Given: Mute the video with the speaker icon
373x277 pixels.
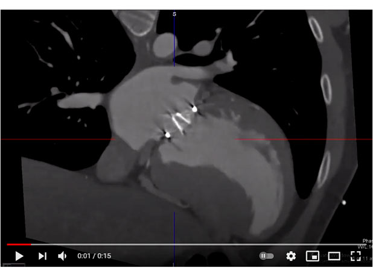Looking at the screenshot, I should pos(62,256).
